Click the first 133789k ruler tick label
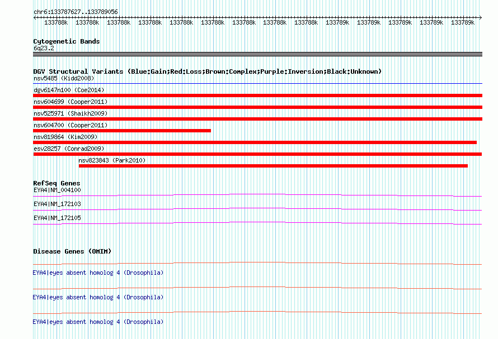Viewport: 498px width, 339px height. click(x=337, y=23)
